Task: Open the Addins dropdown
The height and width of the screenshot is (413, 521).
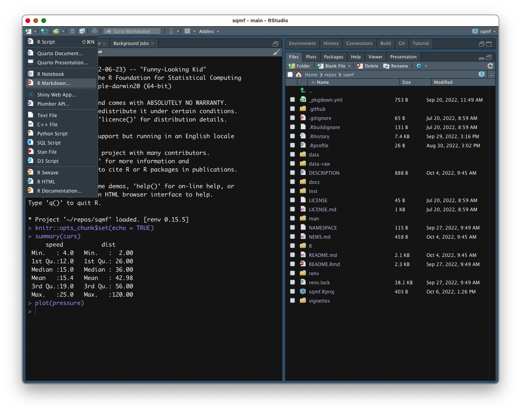Action: [x=209, y=31]
